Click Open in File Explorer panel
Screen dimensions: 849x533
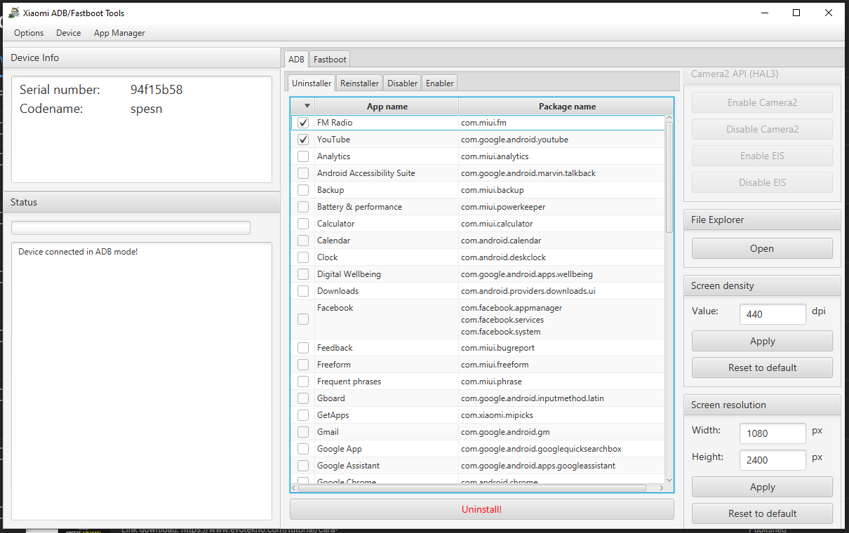pos(762,248)
